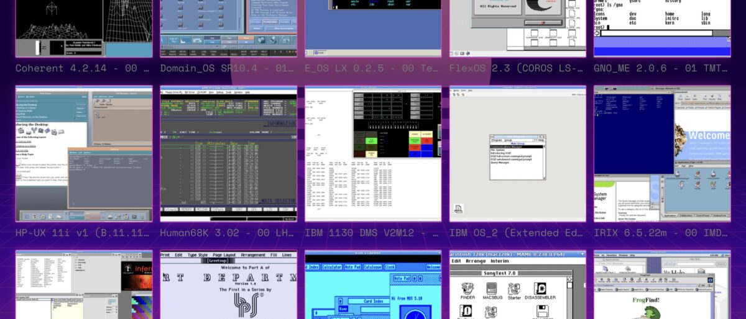
Task: Click the 'IRIX 6.5.22m - 00 IMD...' caption
Action: [661, 233]
